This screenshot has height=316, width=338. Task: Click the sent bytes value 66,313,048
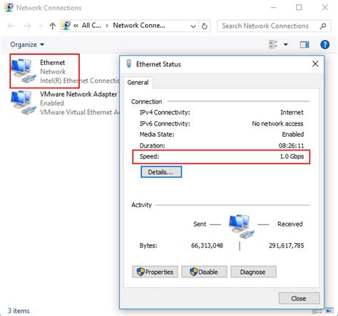(207, 245)
